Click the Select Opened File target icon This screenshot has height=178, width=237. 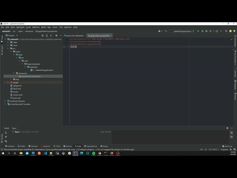[43, 36]
